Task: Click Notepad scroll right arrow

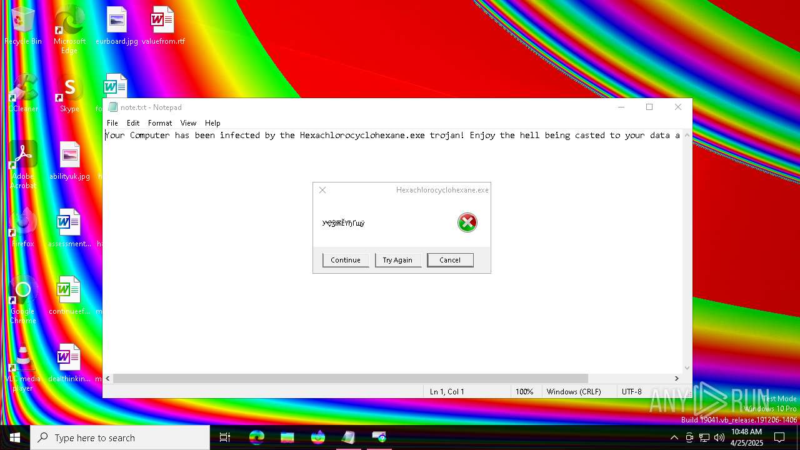Action: tap(676, 378)
